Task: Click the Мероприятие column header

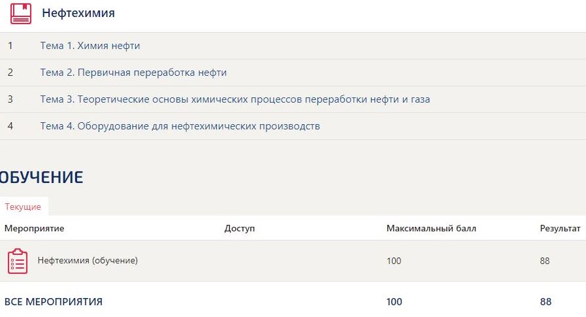Action: (35, 228)
